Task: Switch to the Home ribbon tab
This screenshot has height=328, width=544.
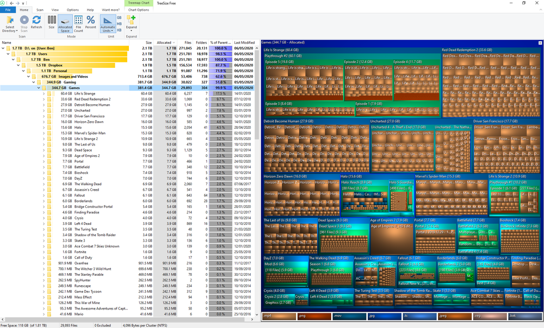Action: click(x=24, y=10)
